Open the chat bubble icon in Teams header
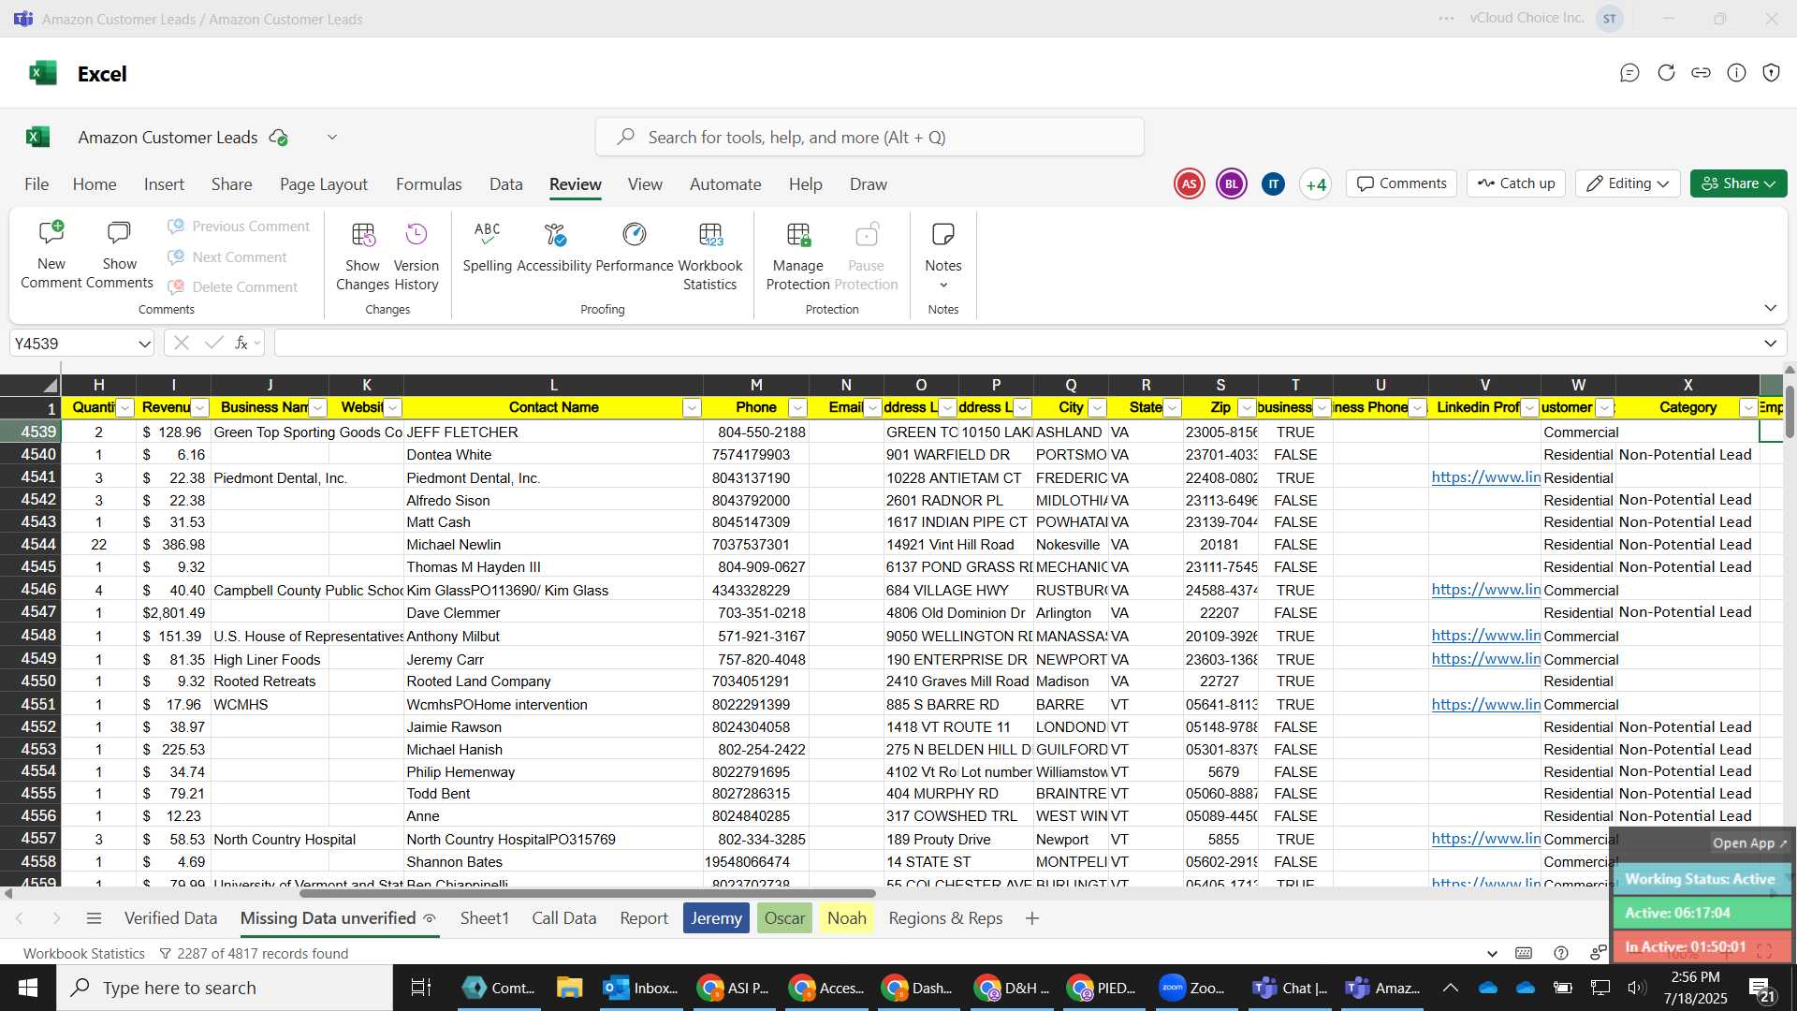Viewport: 1797px width, 1011px height. pos(1629,73)
